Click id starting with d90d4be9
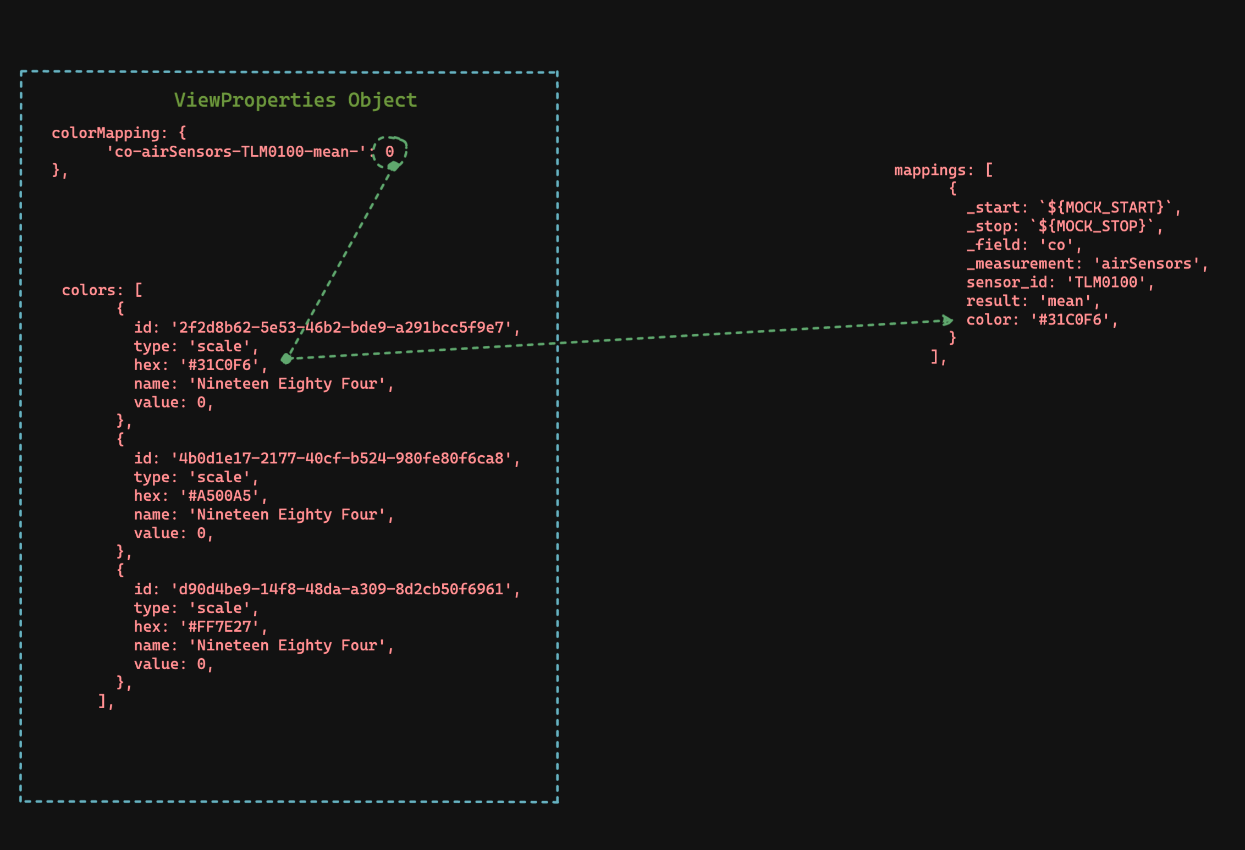Viewport: 1245px width, 850px height. pyautogui.click(x=341, y=589)
